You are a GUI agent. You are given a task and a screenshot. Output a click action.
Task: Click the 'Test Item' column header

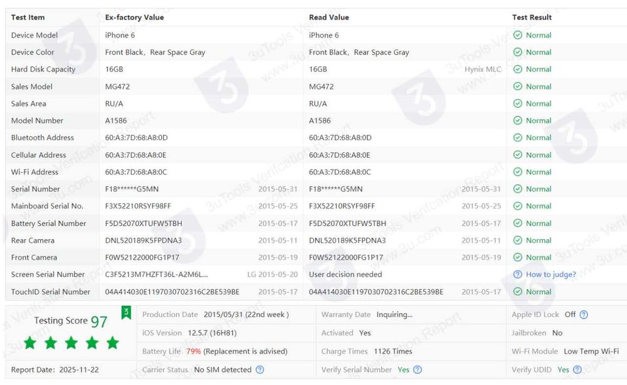[x=28, y=18]
